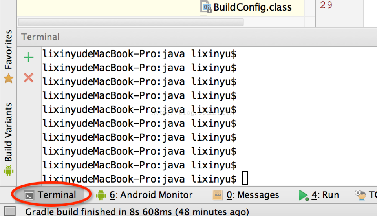The image size is (377, 216).
Task: Close terminal session with red X
Action: click(29, 78)
